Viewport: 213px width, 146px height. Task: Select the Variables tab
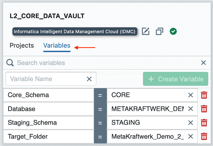click(57, 45)
